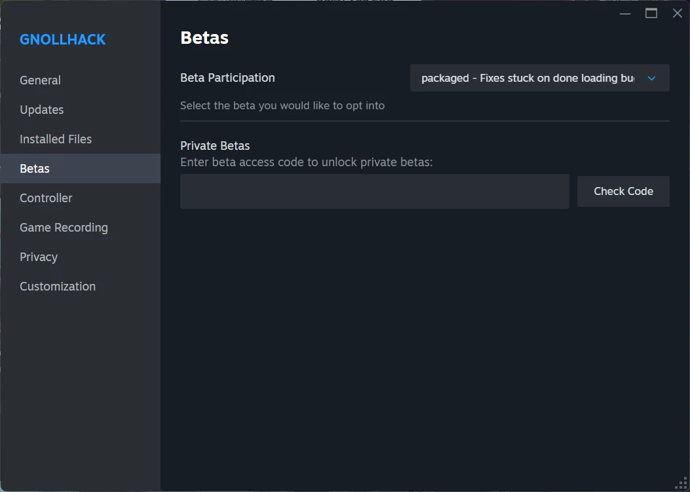Open the General settings section

point(40,80)
